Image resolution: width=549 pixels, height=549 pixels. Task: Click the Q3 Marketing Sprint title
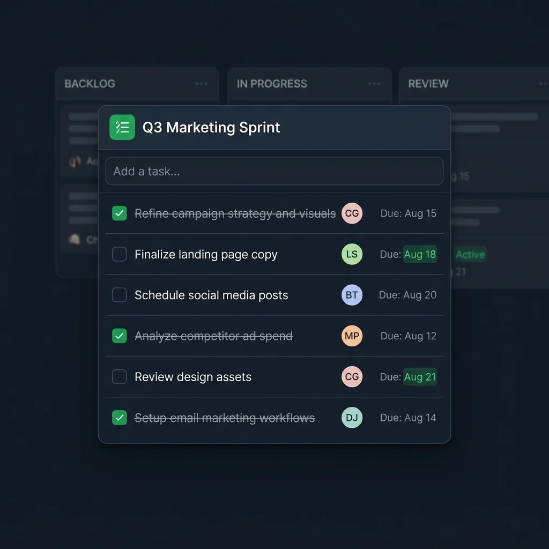point(211,128)
